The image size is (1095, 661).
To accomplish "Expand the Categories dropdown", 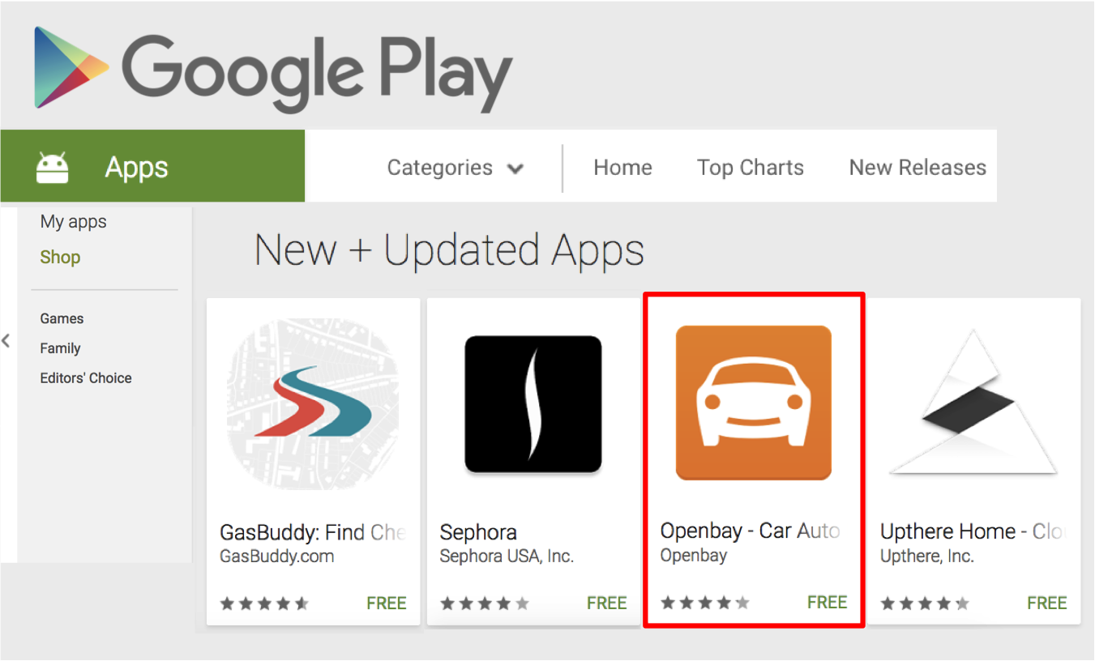I will pyautogui.click(x=455, y=168).
